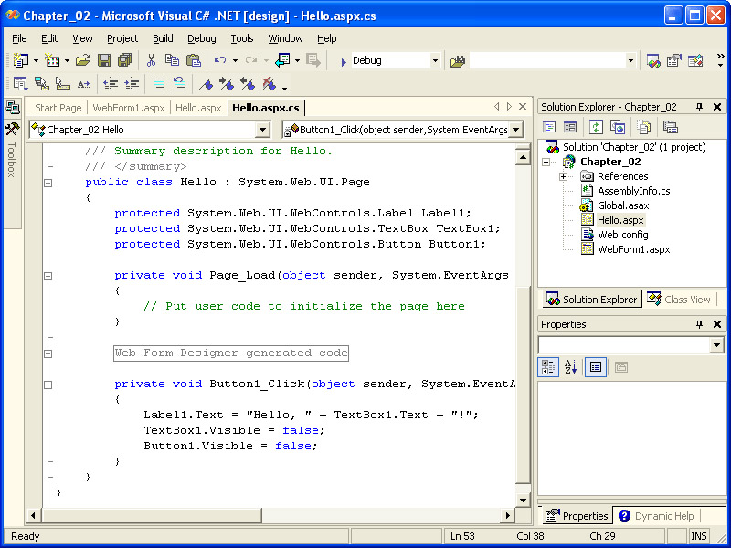Screen dimensions: 731x548
Task: Click Refresh icon in Solution Explorer
Action: 596,127
